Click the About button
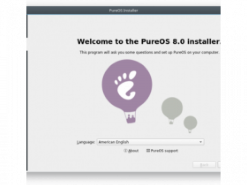The height and width of the screenshot is (185, 247). [x=131, y=151]
